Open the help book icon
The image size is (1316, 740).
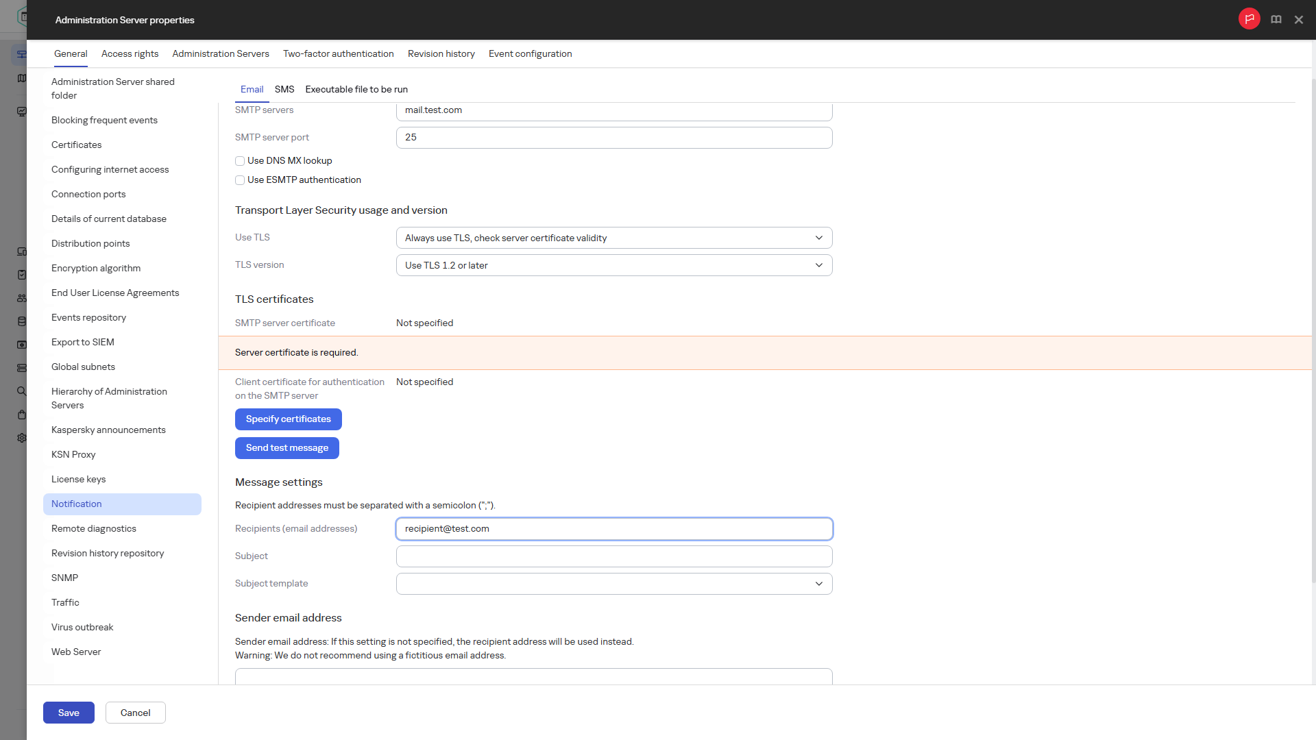tap(1276, 19)
